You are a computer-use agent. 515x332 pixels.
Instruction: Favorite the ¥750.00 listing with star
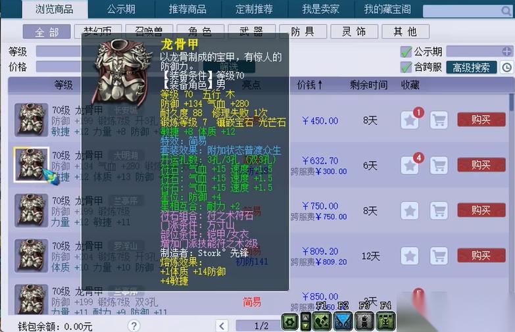click(x=410, y=210)
